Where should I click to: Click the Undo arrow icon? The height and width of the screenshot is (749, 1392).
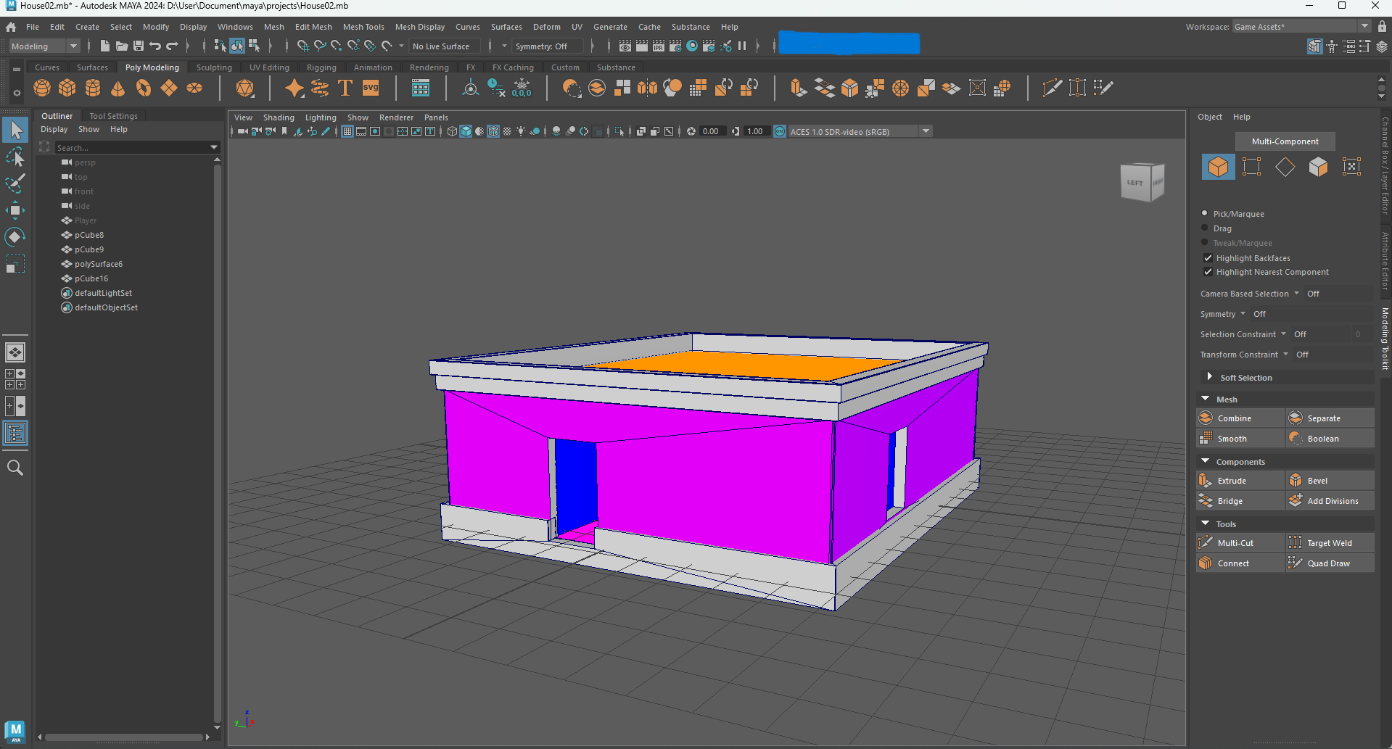tap(155, 46)
